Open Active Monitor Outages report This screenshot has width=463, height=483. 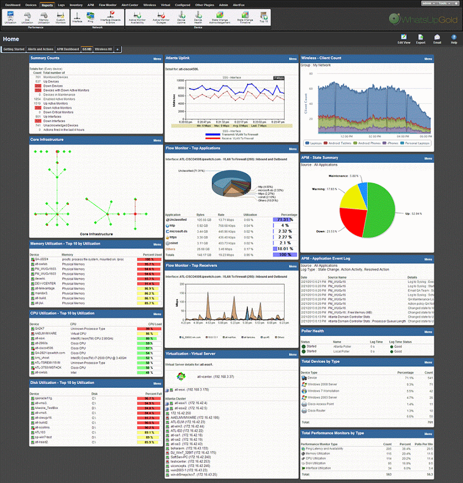161,17
